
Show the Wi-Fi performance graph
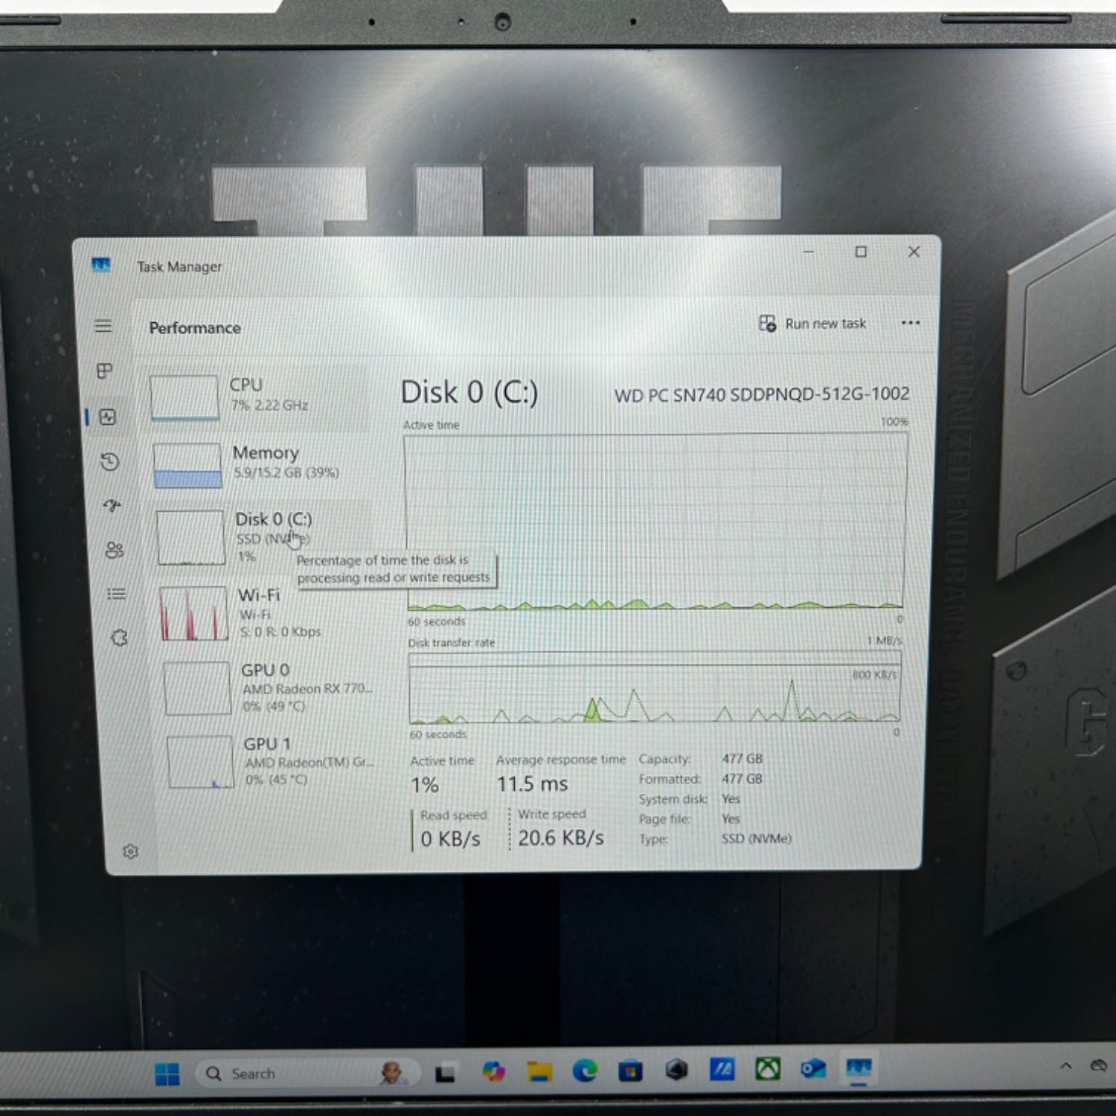click(264, 613)
